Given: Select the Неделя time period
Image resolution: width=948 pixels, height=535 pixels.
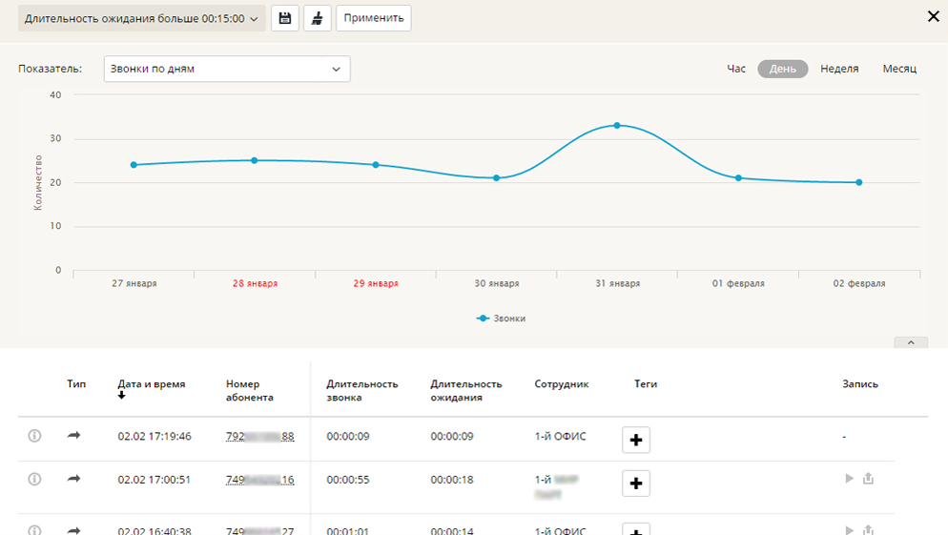Looking at the screenshot, I should pos(839,69).
